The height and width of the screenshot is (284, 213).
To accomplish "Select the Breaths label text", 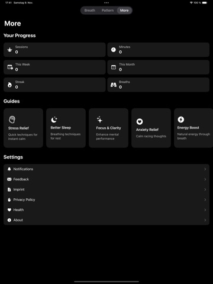I will coord(124,82).
